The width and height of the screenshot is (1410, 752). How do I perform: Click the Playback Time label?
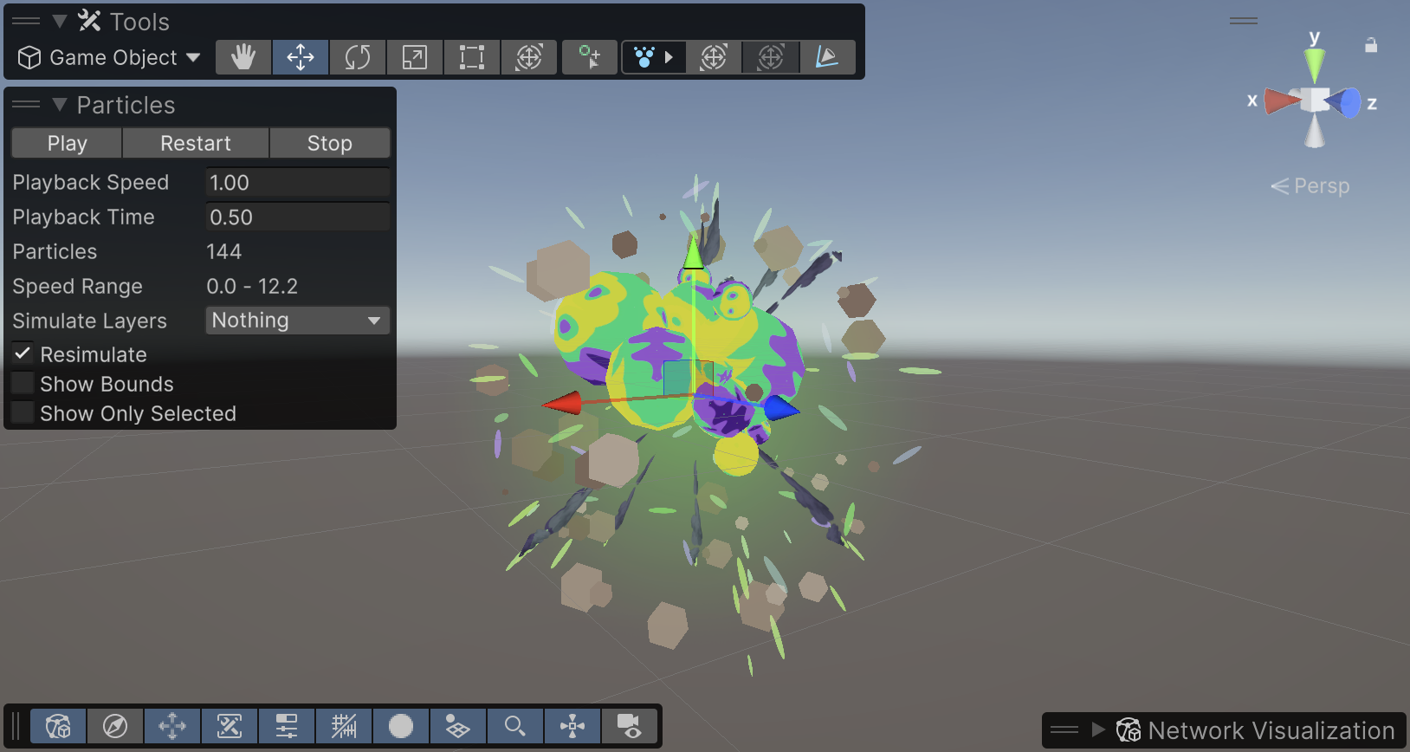pos(83,217)
